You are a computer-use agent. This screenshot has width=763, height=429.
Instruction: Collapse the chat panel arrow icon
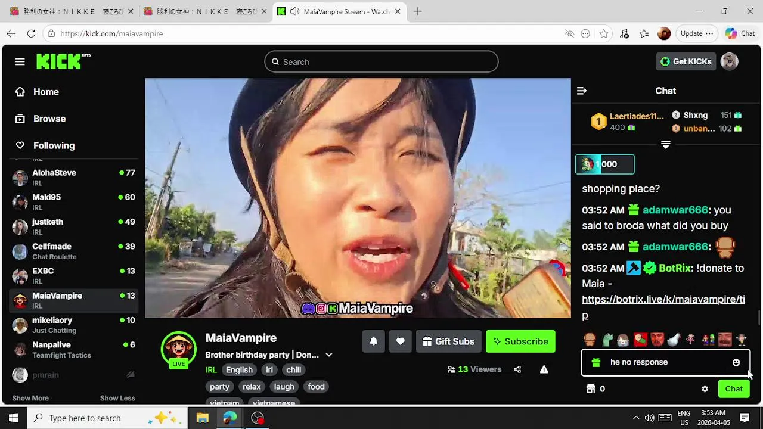tap(582, 91)
